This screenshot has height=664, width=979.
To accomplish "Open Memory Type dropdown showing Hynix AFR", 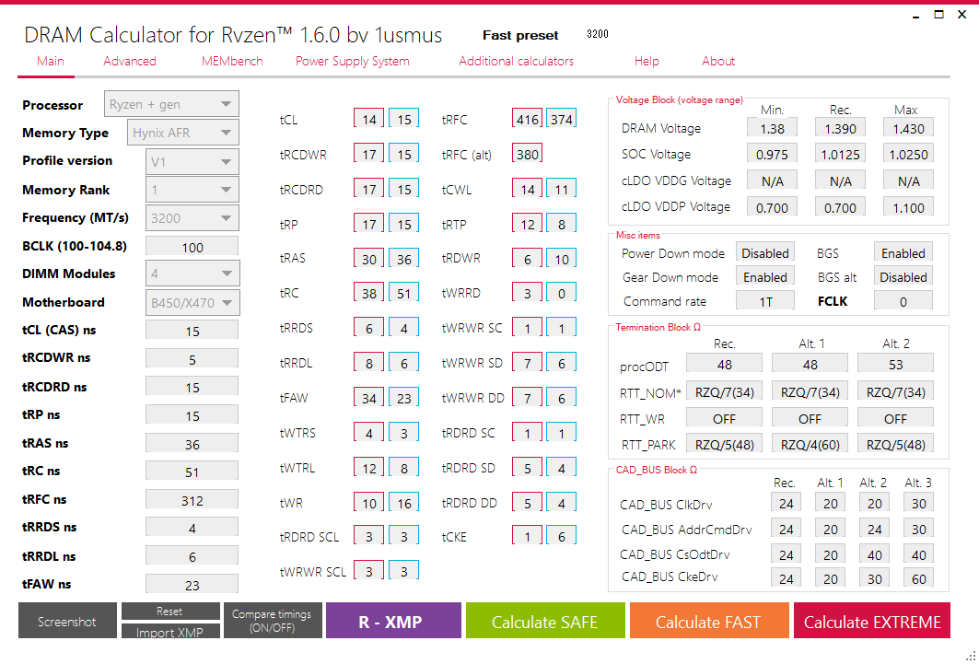I will point(183,133).
